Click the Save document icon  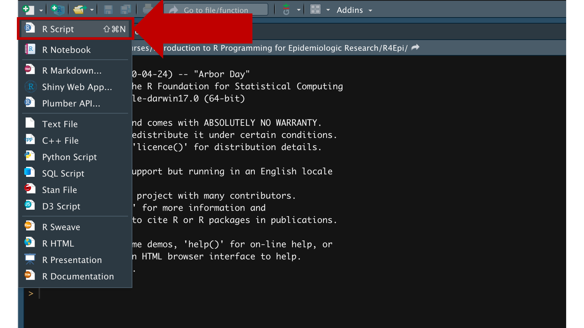click(x=108, y=10)
